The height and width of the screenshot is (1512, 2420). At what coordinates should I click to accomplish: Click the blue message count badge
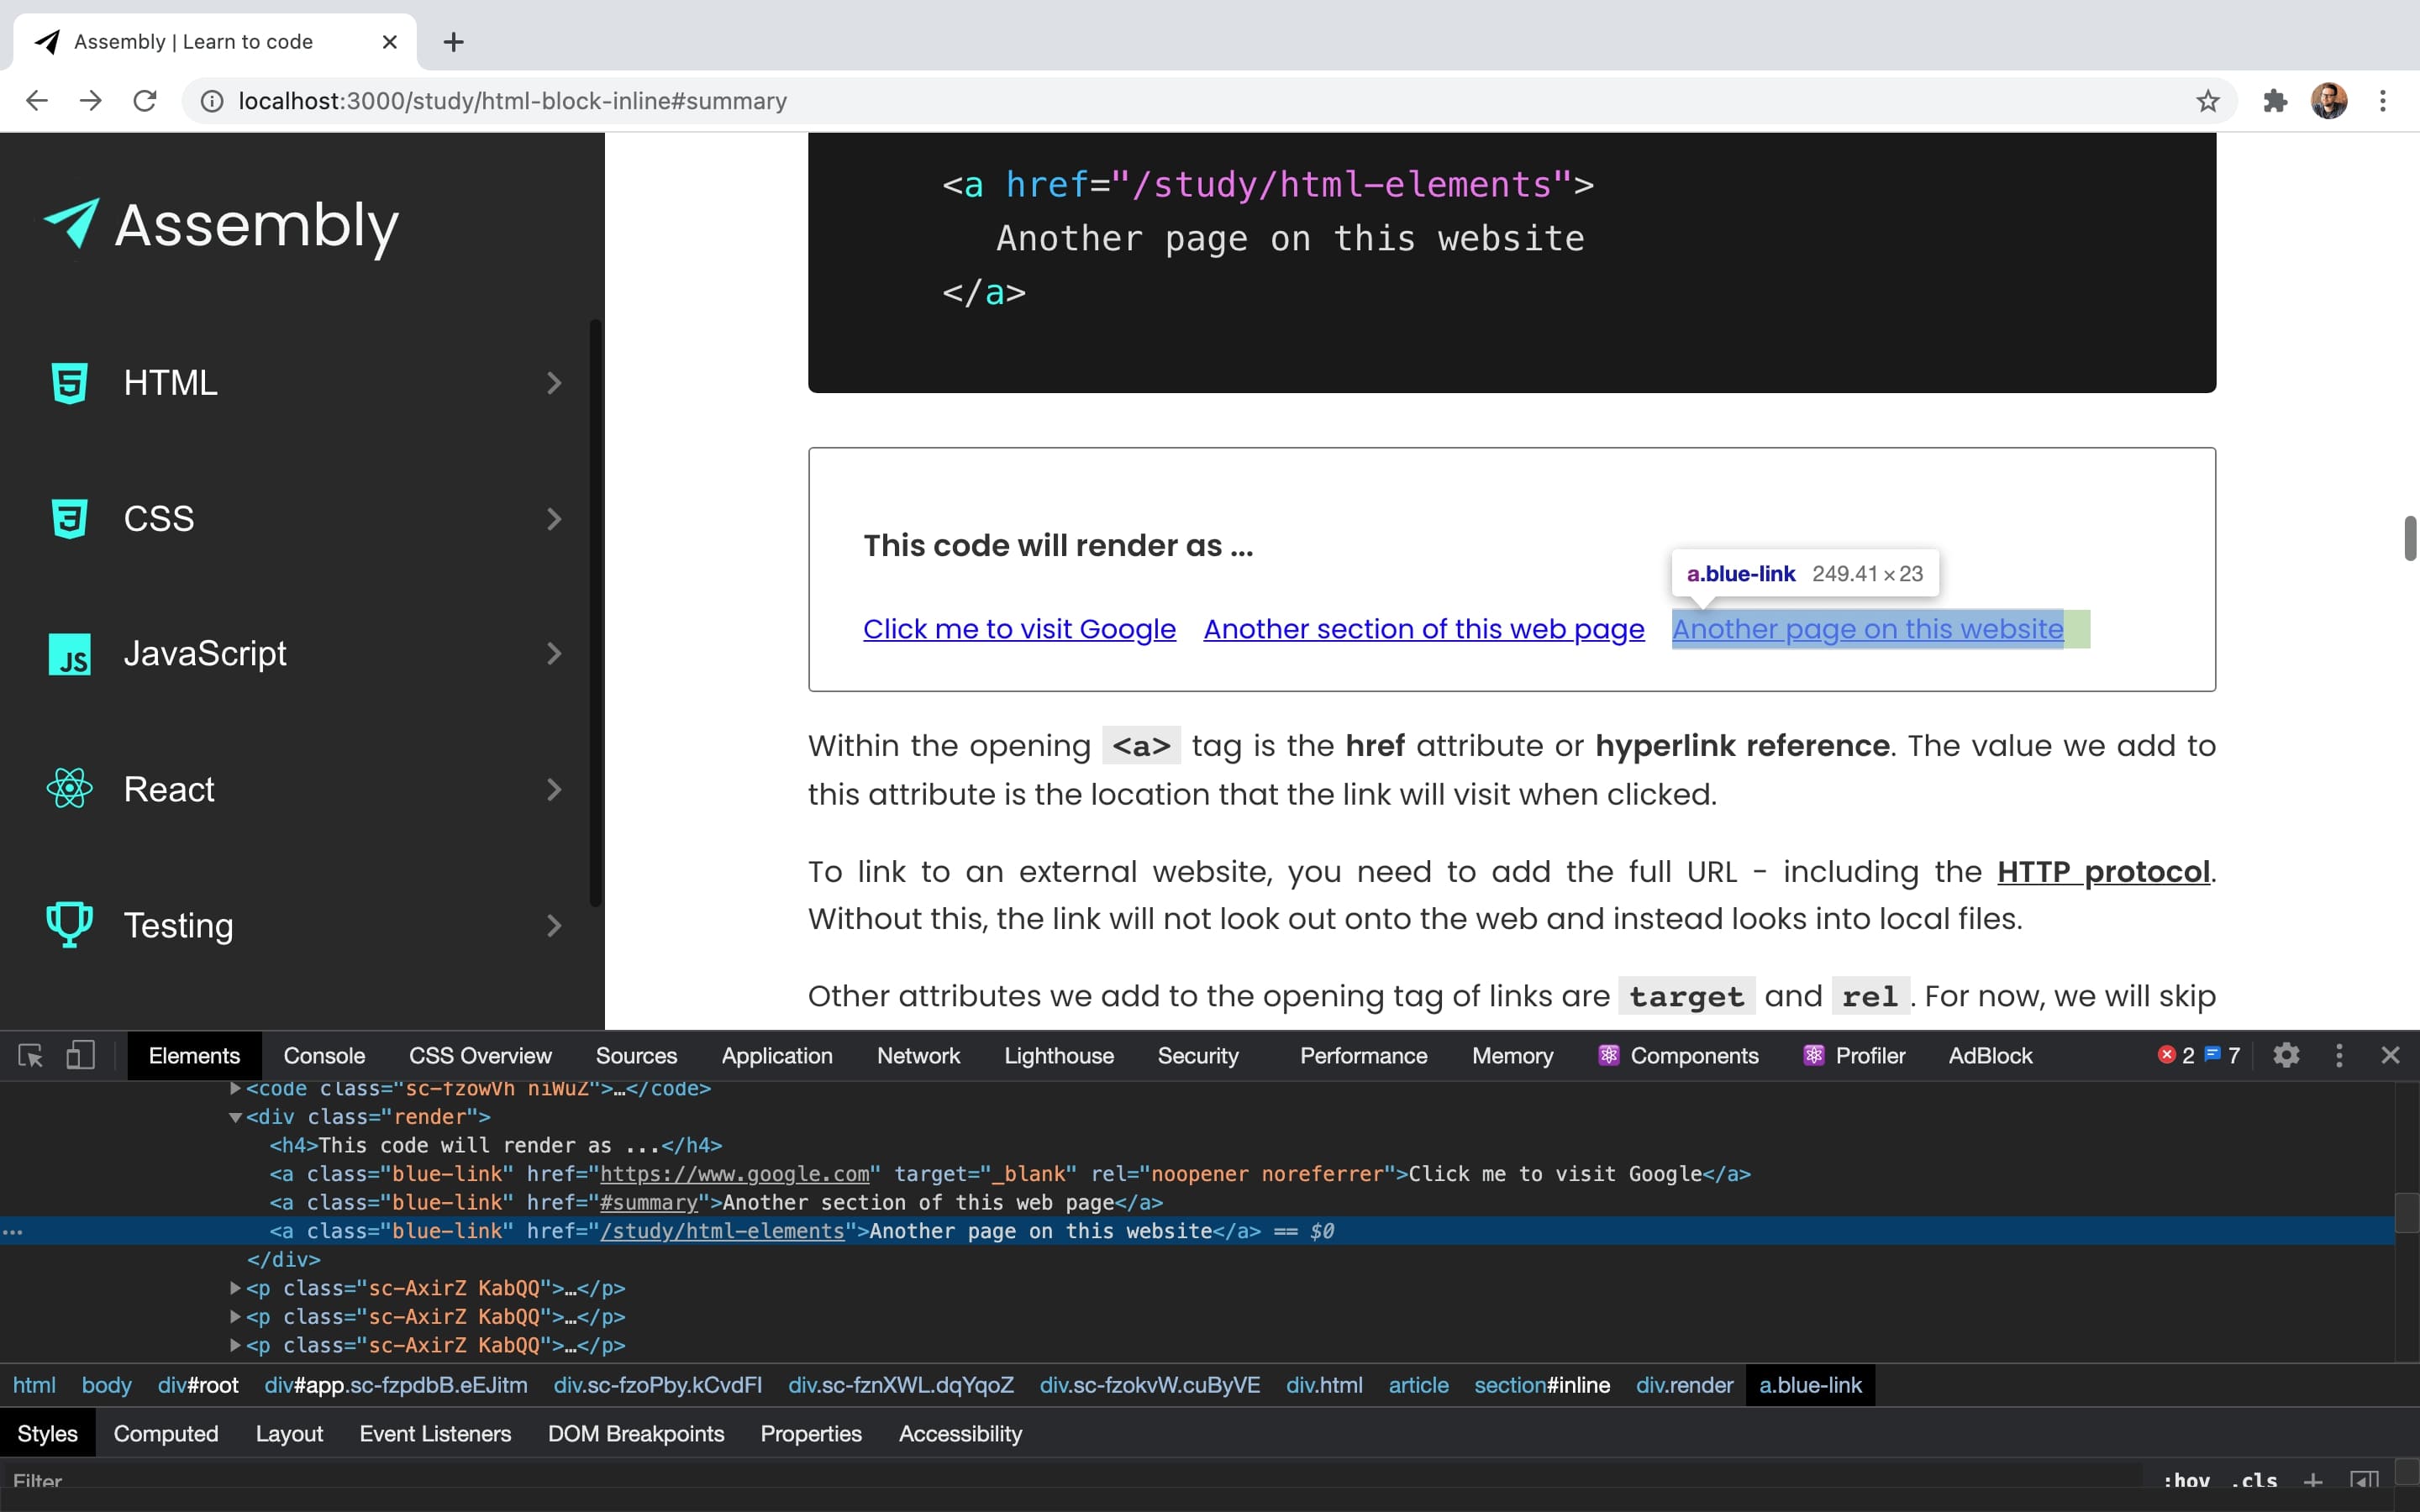[x=2222, y=1056]
